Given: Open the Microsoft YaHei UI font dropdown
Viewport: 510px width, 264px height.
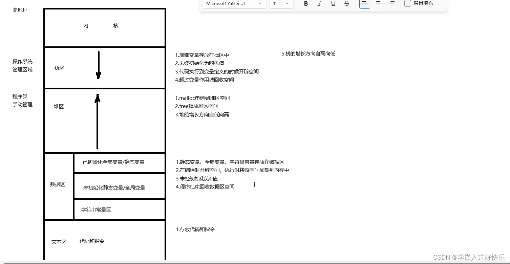Looking at the screenshot, I should point(234,3).
